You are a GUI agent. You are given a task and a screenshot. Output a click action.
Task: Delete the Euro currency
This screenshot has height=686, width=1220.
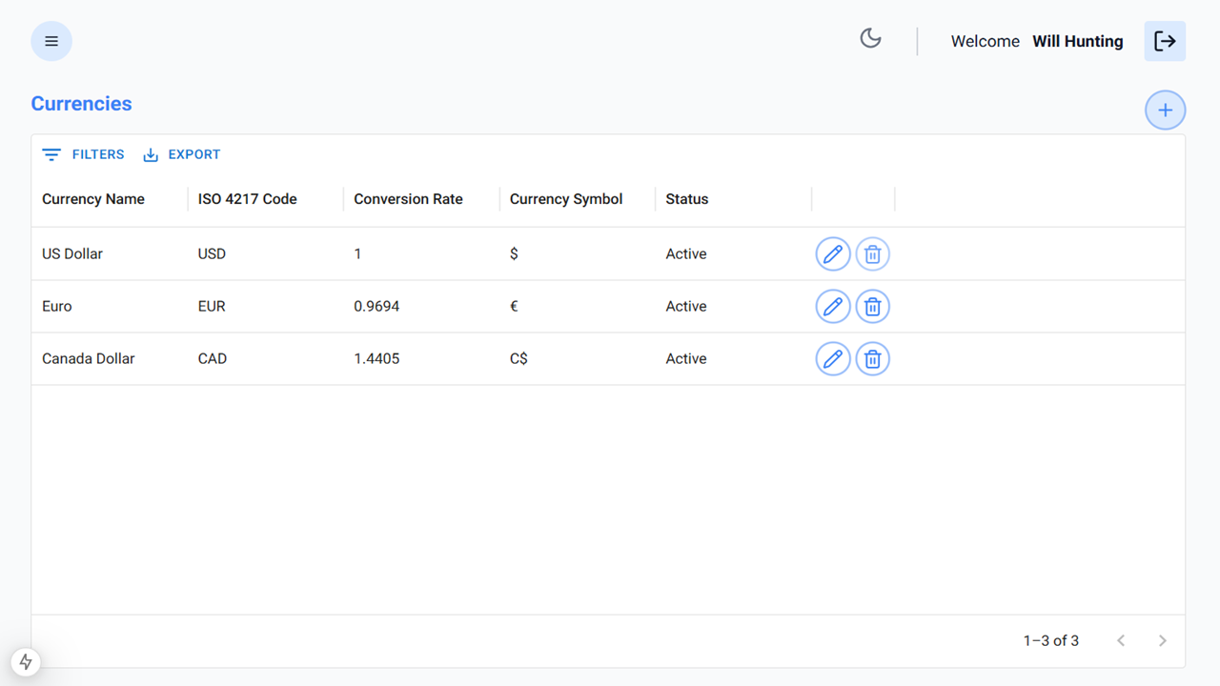point(872,306)
